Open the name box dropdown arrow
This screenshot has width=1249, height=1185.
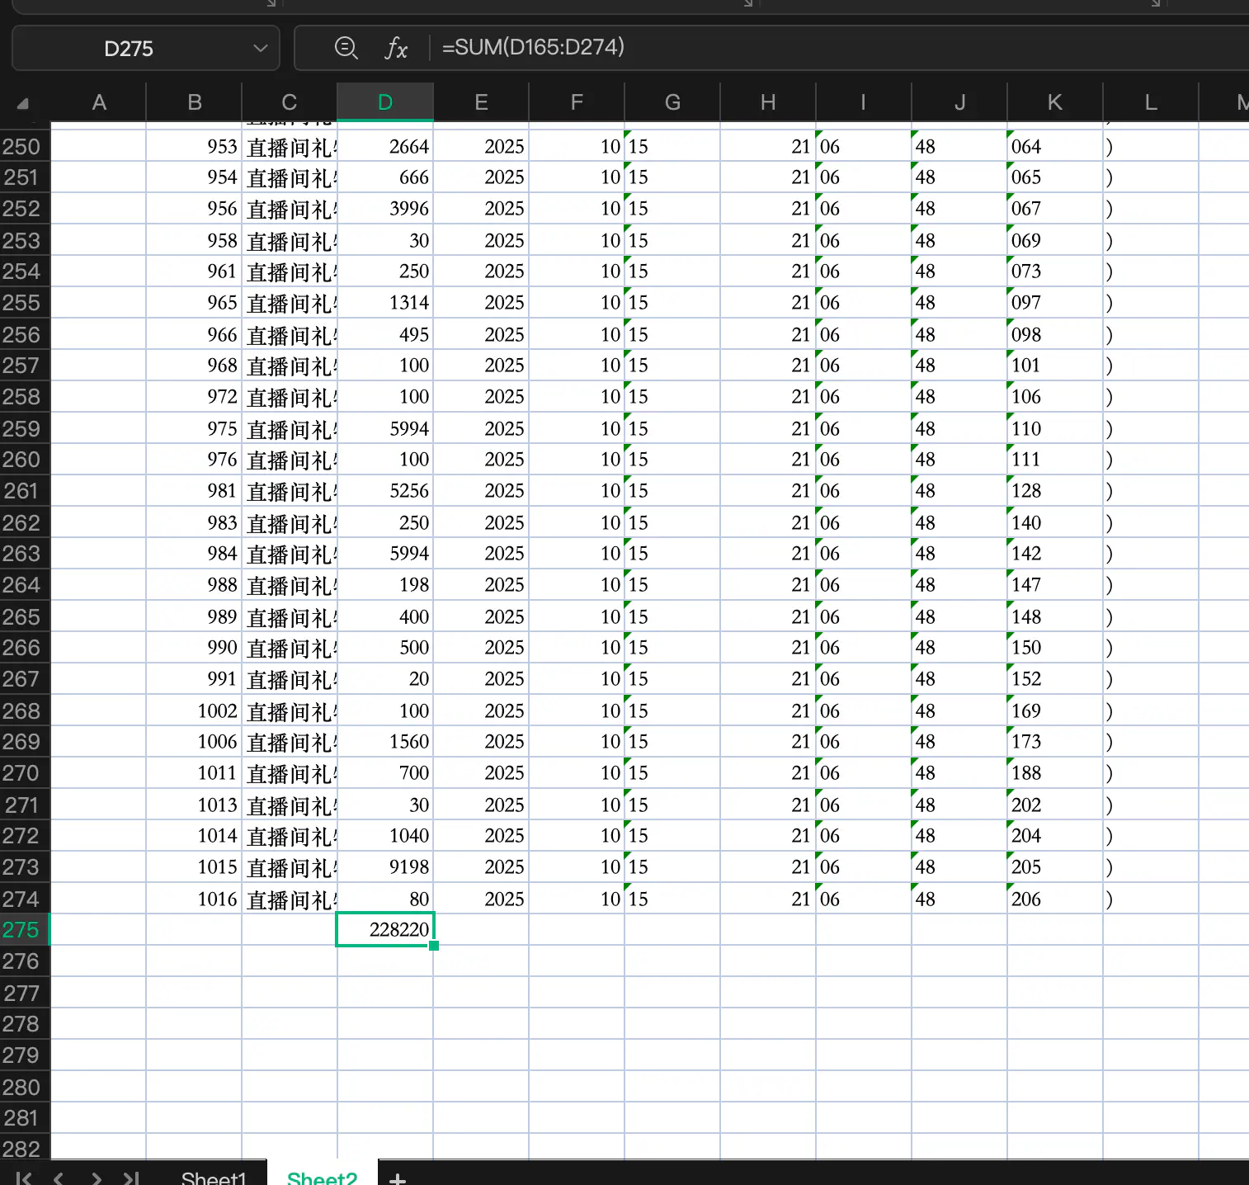click(x=261, y=48)
